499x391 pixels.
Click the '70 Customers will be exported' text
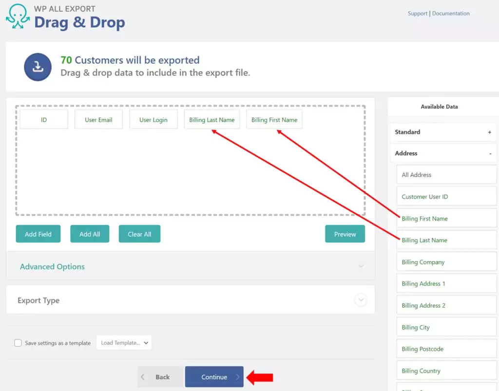tap(130, 60)
